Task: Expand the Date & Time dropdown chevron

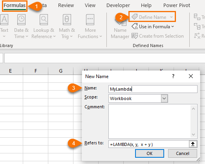Action: coord(27,36)
